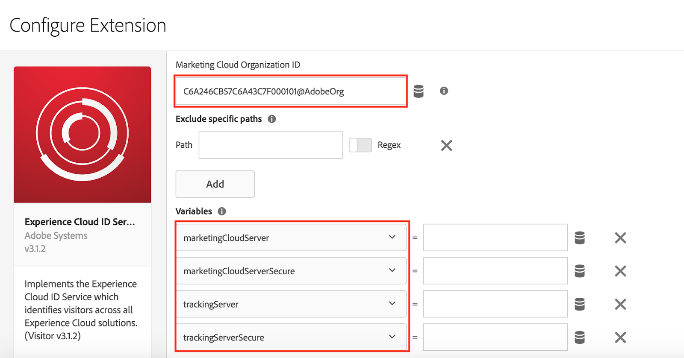
Task: Open data element picker for trackingServerSecure value
Action: coord(580,337)
